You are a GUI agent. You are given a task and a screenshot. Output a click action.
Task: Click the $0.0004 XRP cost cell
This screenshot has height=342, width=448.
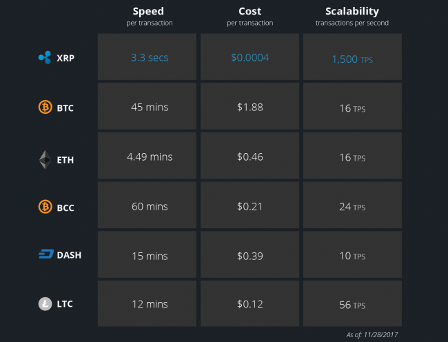[x=250, y=57]
